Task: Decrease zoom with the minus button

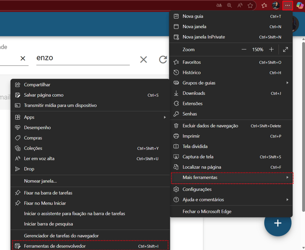Action: tap(244, 49)
